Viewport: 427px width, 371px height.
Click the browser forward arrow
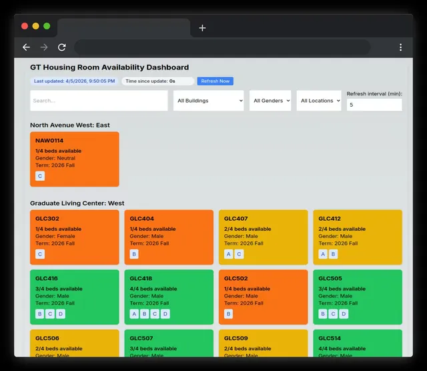click(44, 47)
